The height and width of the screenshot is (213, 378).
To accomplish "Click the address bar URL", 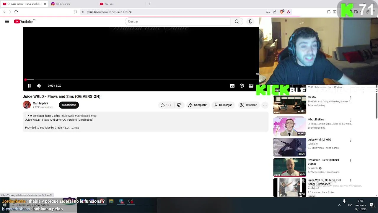I will tap(109, 12).
